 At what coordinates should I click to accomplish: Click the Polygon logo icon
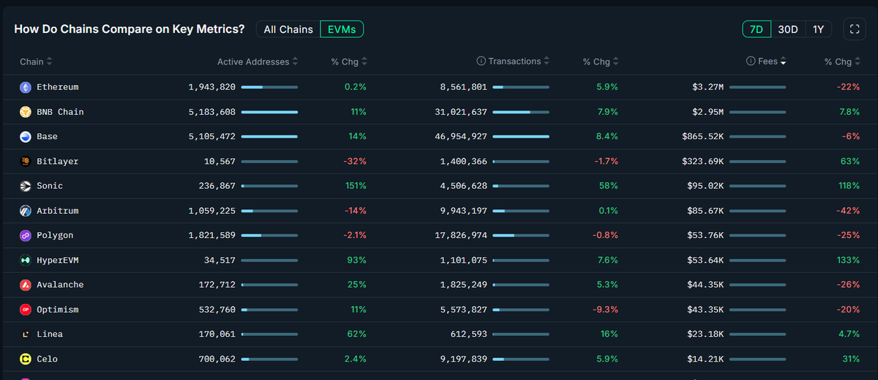[x=26, y=236]
